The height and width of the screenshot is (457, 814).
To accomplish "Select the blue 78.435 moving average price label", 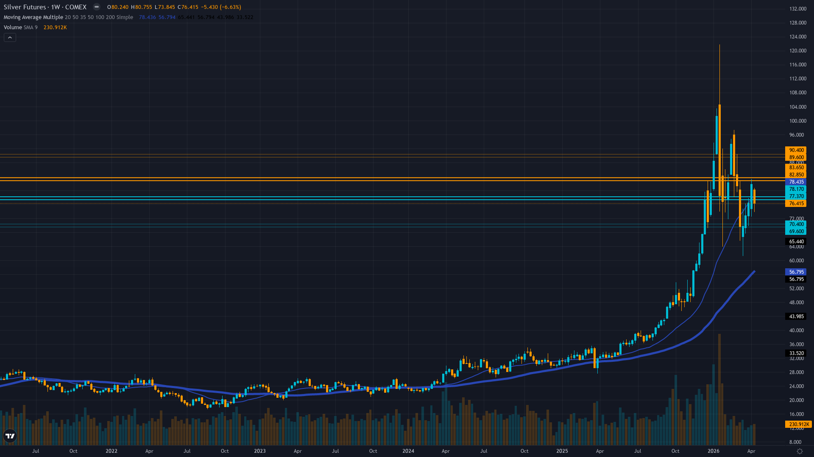I will pyautogui.click(x=796, y=182).
